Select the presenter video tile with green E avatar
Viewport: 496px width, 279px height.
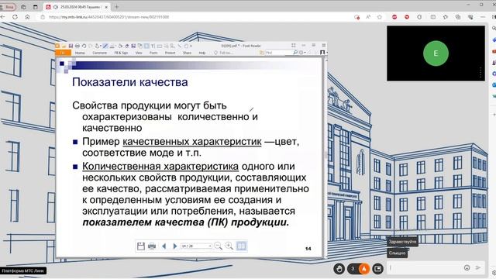click(x=436, y=53)
